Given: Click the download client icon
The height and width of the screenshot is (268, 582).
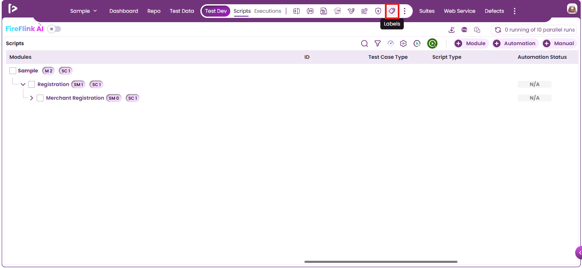Looking at the screenshot, I should pos(452,30).
